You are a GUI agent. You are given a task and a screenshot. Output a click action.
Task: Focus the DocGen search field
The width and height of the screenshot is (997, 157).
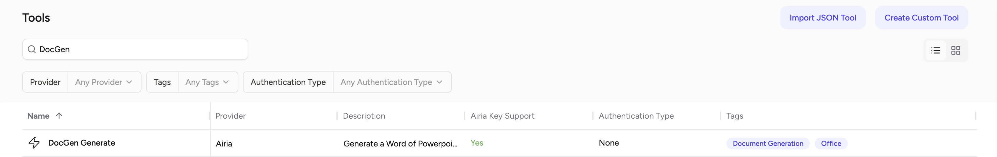(x=135, y=50)
